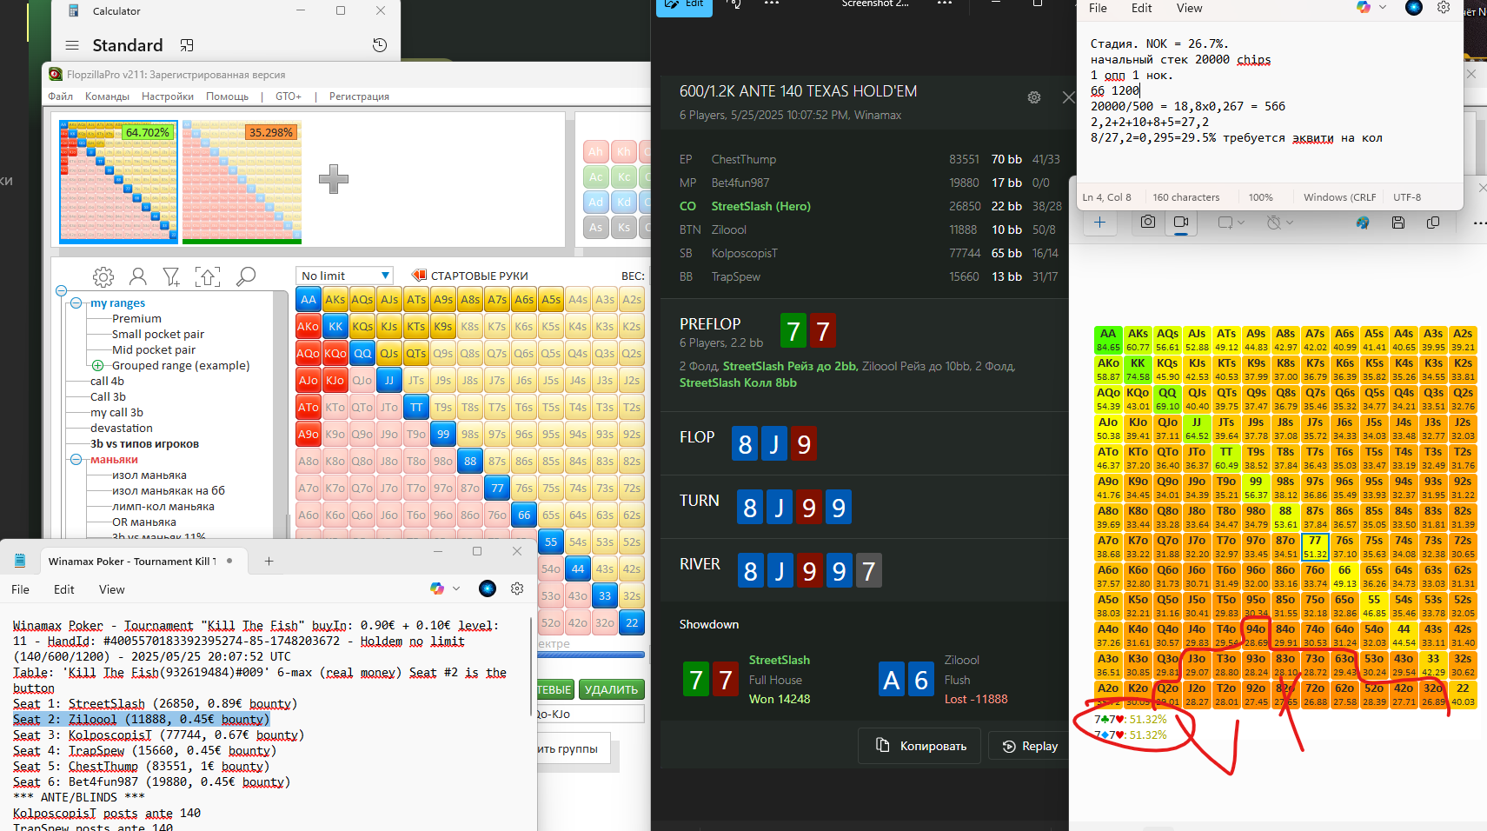This screenshot has width=1487, height=831.
Task: Save the snip using floppy disk icon
Action: 1398,223
